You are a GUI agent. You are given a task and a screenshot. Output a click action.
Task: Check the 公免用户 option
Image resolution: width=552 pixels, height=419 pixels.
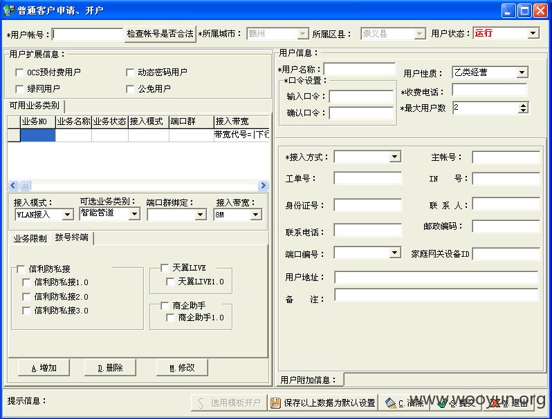click(130, 89)
